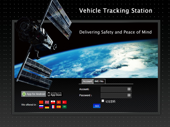The height and width of the screenshot is (127, 170).
Task: Switch to the IMEI No. login tab
Action: (99, 81)
